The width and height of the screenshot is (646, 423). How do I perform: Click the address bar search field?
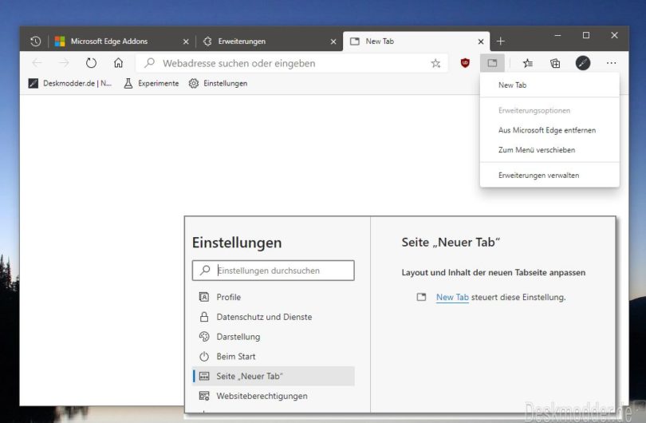tap(292, 63)
